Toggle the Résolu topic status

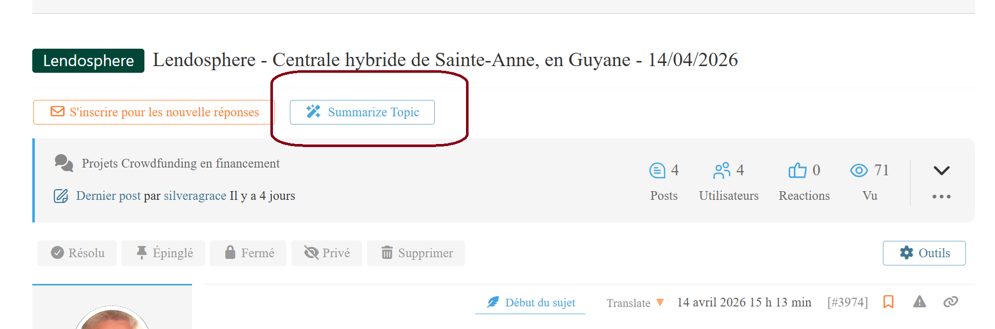pyautogui.click(x=77, y=253)
